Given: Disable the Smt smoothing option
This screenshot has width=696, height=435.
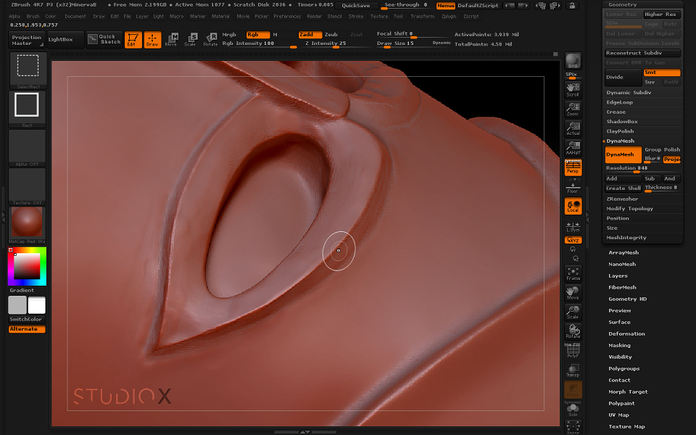Looking at the screenshot, I should [661, 72].
